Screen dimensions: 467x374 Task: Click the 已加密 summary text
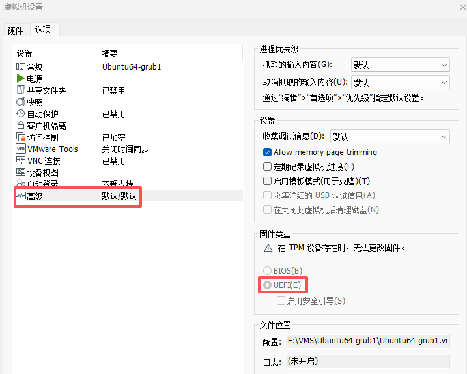click(x=113, y=137)
